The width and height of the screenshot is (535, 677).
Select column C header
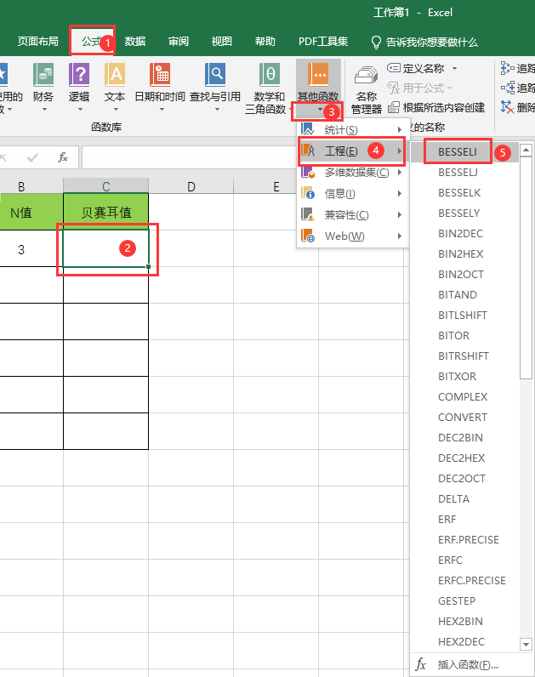pyautogui.click(x=105, y=186)
